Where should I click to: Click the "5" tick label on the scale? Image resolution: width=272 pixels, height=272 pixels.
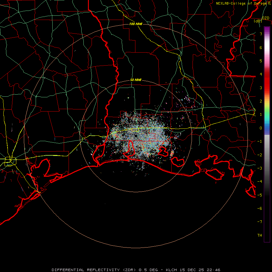coord(261,61)
